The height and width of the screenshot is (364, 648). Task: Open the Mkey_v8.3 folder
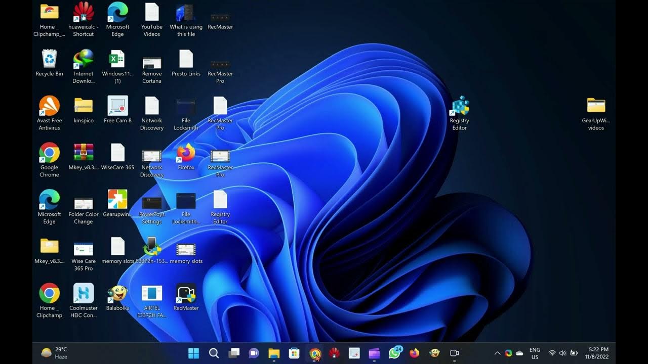[49, 251]
